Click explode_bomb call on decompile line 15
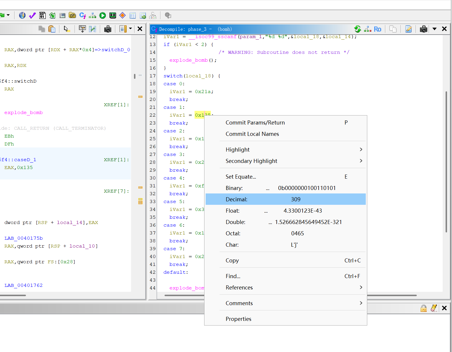This screenshot has width=452, height=352. 189,60
